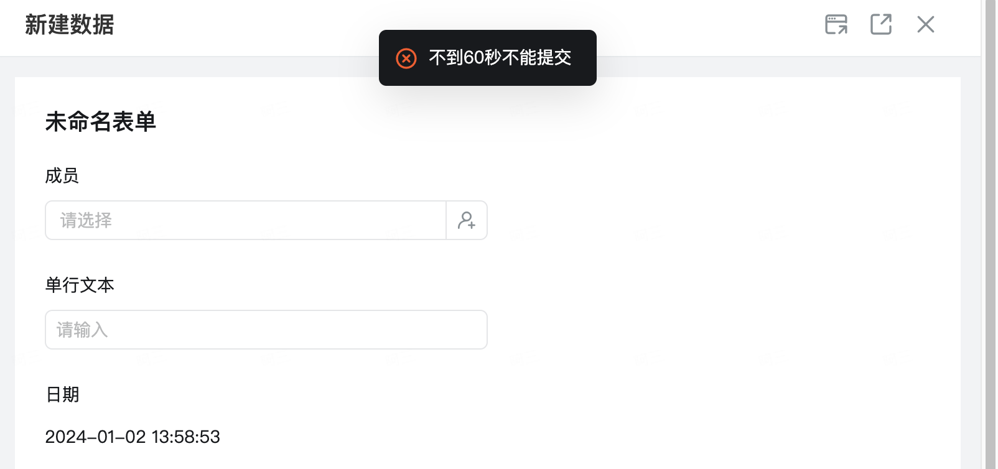Open the form in a new window icon
The width and height of the screenshot is (998, 469).
pos(880,24)
